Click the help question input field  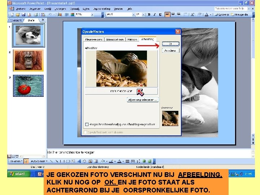[x=230, y=9]
